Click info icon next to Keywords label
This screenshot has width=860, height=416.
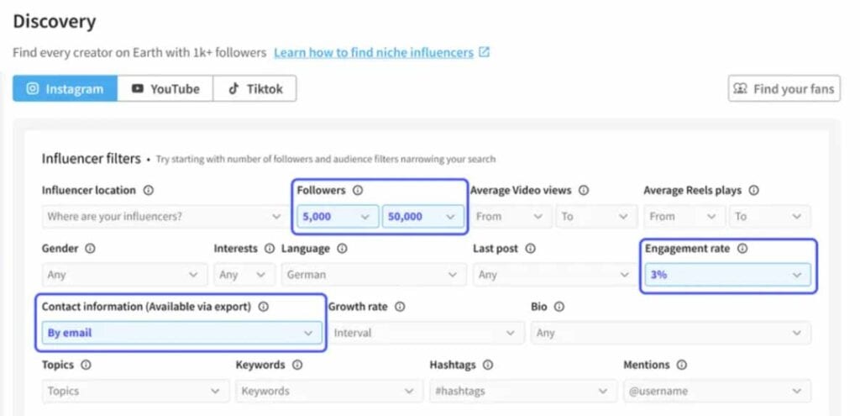296,365
